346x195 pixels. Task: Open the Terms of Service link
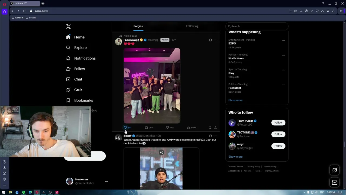click(236, 167)
